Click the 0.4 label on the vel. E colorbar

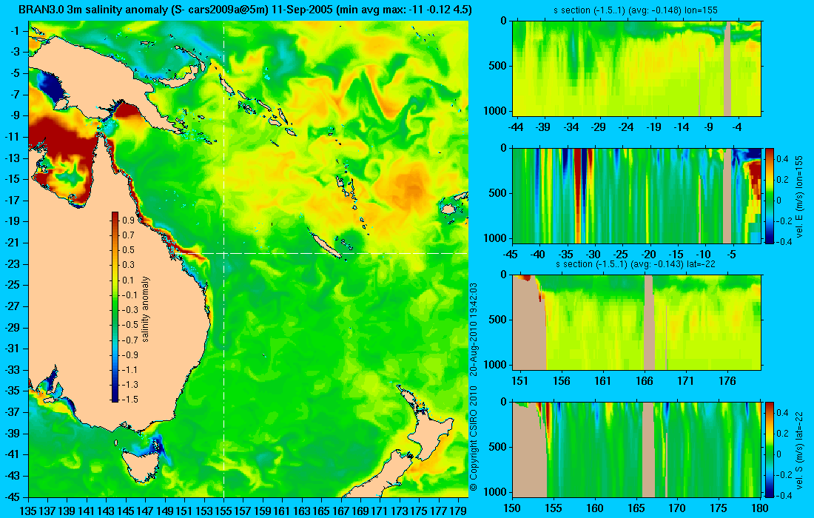point(782,159)
